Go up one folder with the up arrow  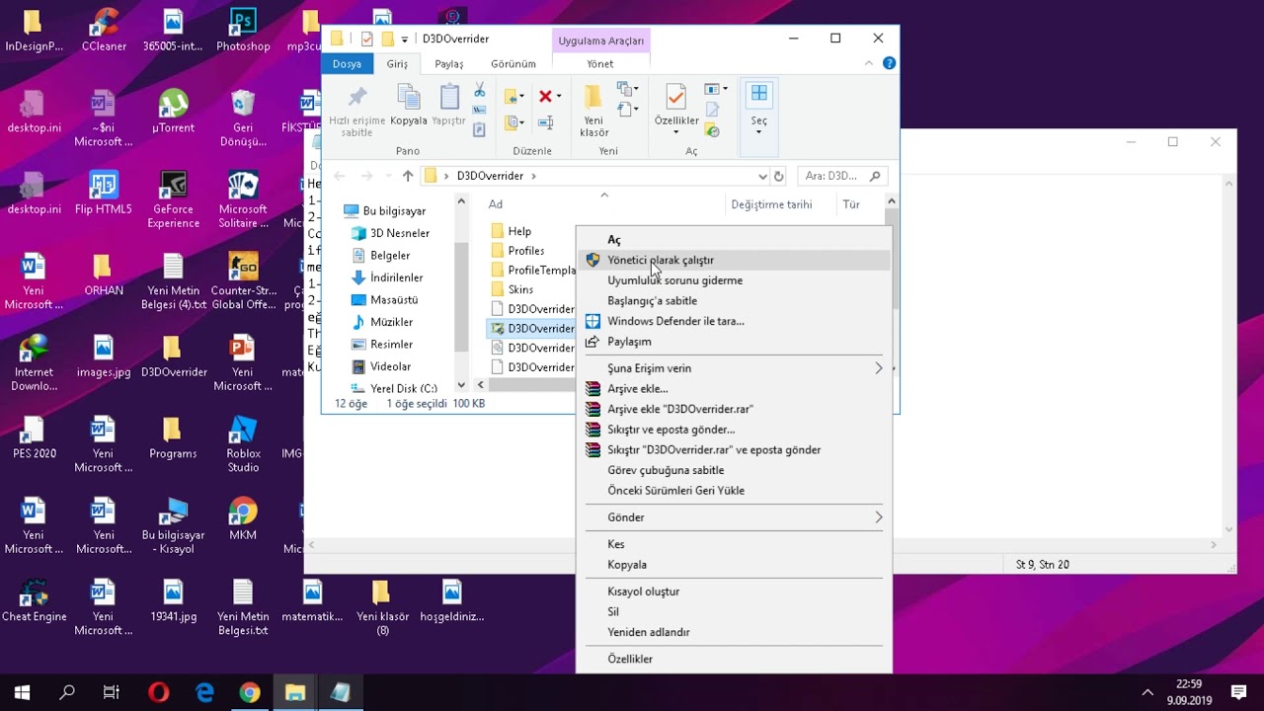pyautogui.click(x=408, y=176)
